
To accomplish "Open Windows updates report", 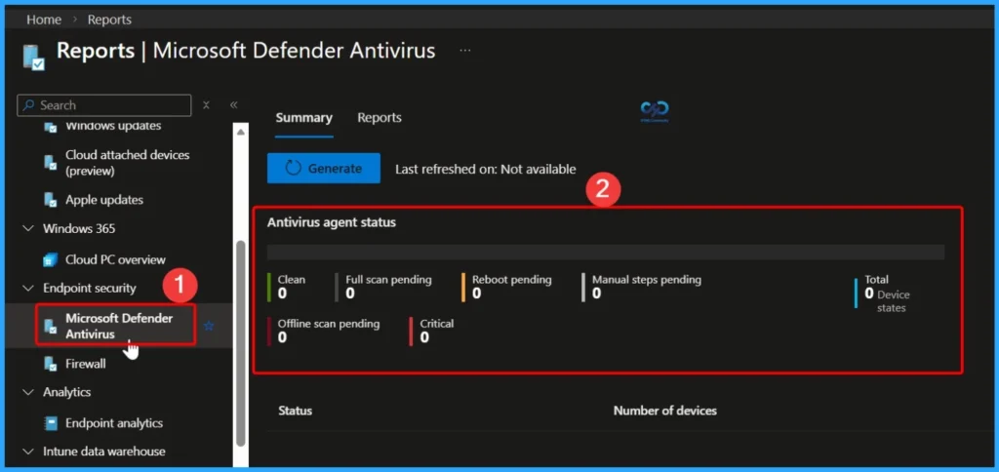I will (113, 126).
